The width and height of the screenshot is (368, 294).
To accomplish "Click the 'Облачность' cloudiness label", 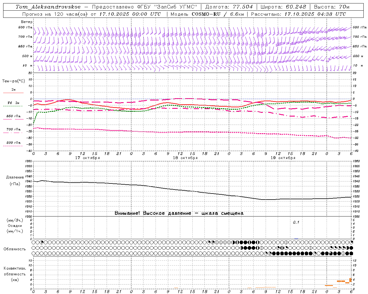I will 15,249.
